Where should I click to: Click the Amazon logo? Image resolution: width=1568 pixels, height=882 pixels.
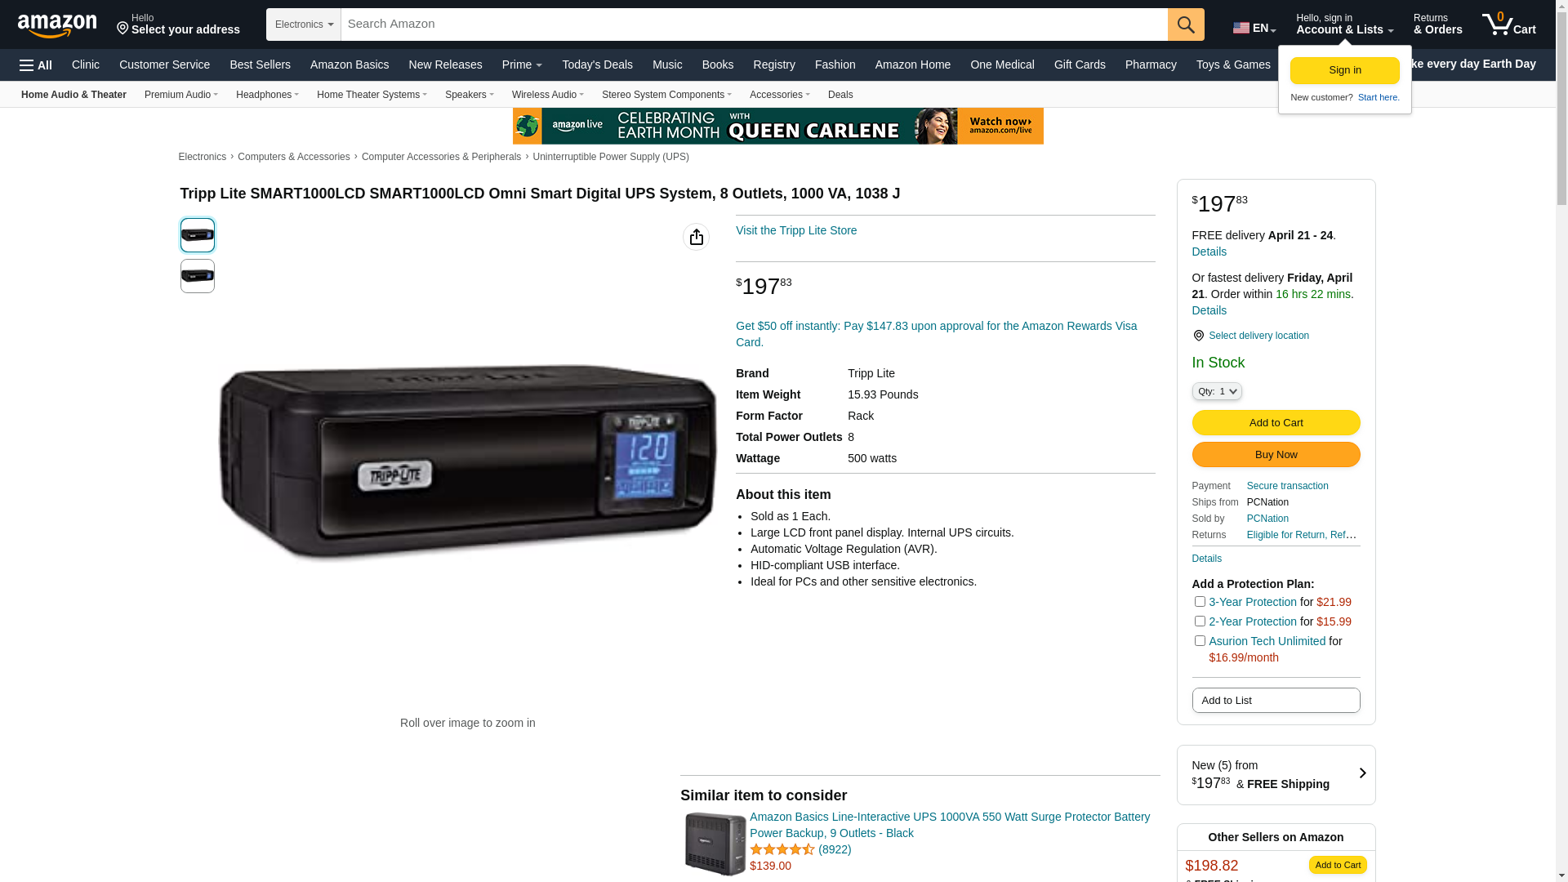[x=57, y=25]
